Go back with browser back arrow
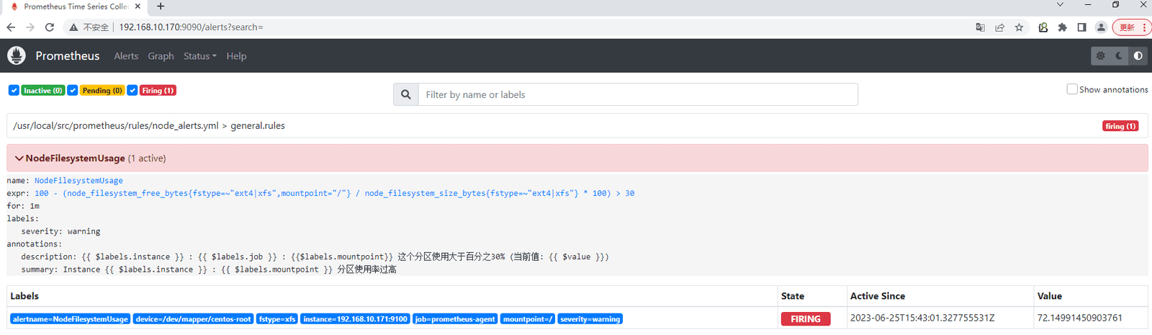The width and height of the screenshot is (1152, 335). (11, 27)
